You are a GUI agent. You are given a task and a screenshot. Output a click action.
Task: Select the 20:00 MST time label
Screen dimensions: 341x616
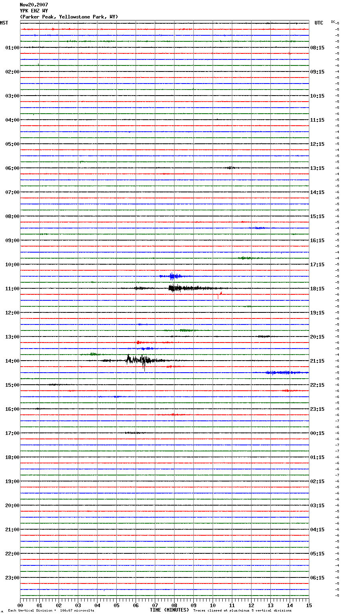click(x=12, y=506)
